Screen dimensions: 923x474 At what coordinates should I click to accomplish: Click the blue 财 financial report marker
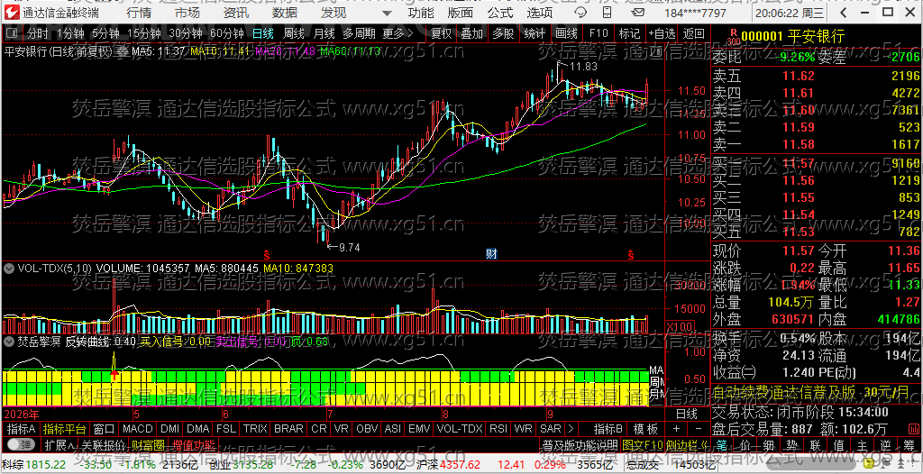[491, 254]
